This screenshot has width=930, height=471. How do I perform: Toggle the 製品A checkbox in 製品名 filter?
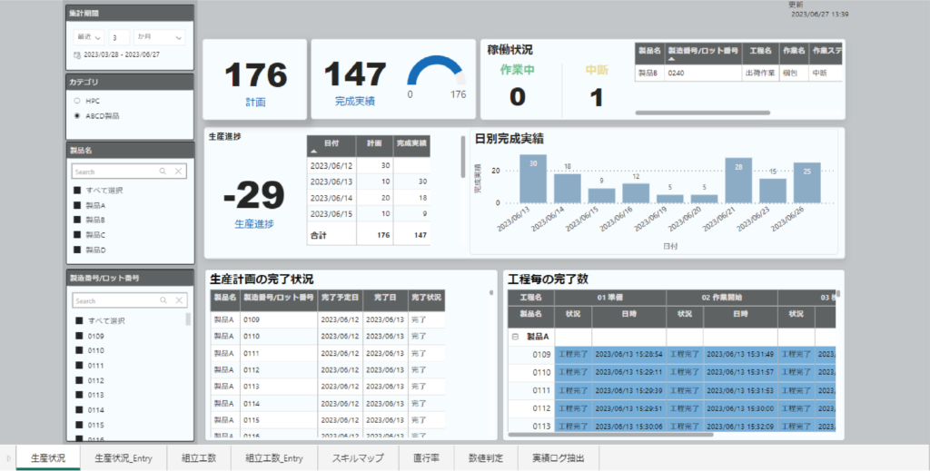79,205
